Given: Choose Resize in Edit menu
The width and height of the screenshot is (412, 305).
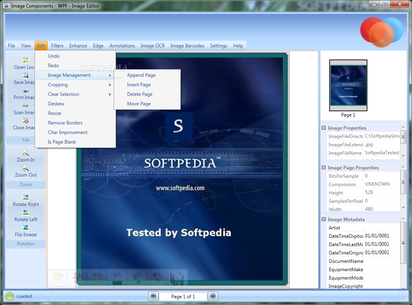Looking at the screenshot, I should tap(75, 113).
